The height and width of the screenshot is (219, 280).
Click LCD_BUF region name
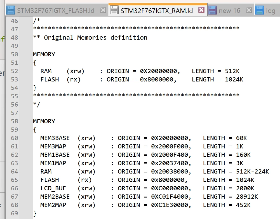tap(53, 188)
